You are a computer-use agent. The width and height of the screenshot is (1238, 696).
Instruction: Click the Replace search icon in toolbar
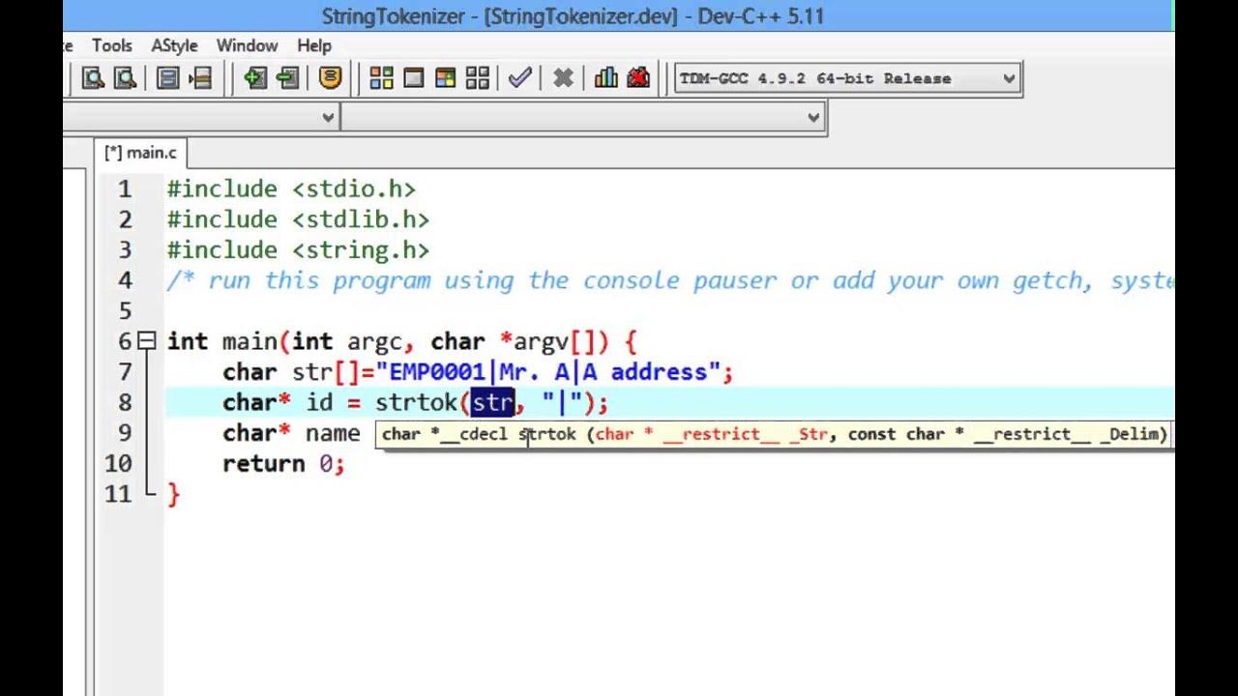(x=125, y=78)
